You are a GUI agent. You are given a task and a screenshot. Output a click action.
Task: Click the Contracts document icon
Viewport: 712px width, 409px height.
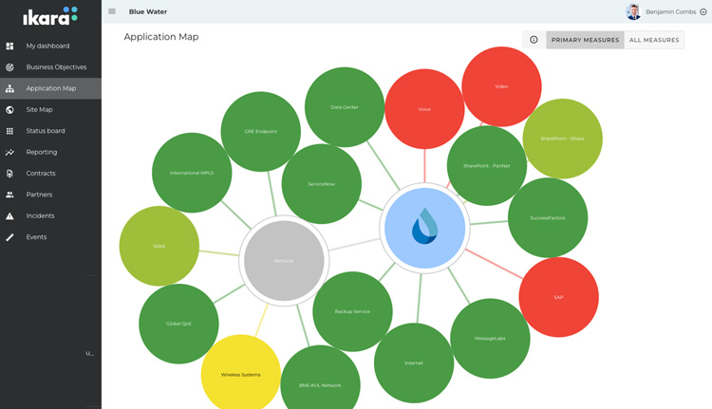tap(9, 174)
